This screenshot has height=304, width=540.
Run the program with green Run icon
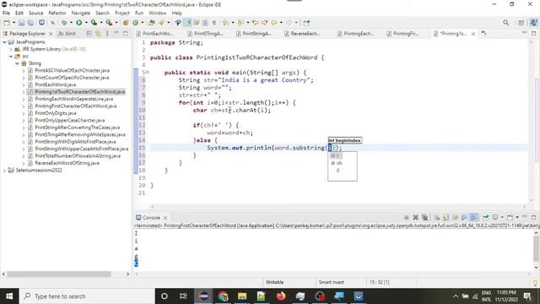pos(78,23)
